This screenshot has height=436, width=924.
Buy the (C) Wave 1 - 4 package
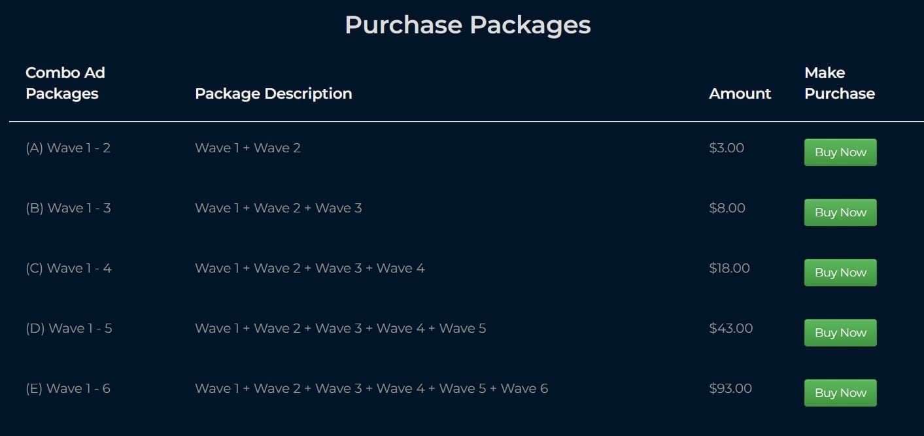(840, 273)
